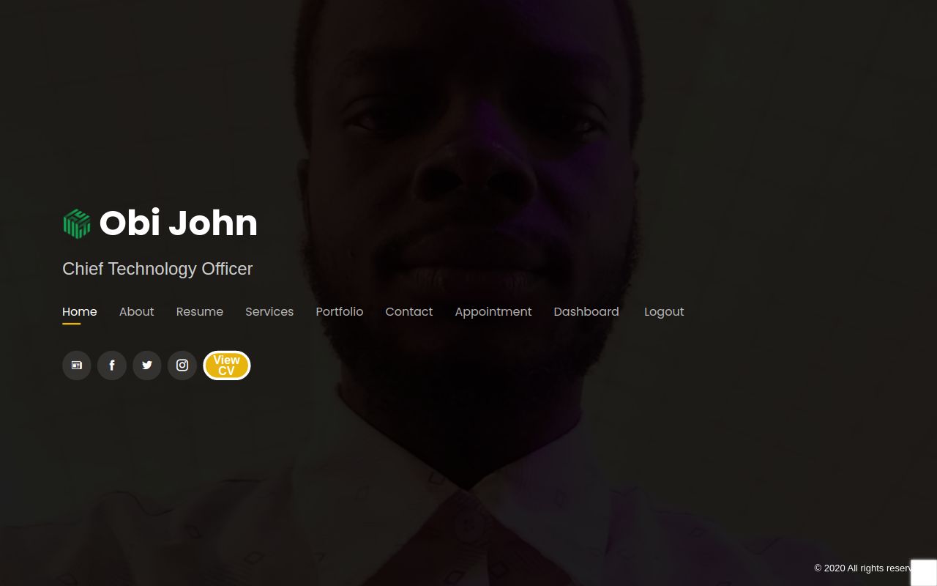Click the Chief Technology Officer subtitle

[x=157, y=269]
